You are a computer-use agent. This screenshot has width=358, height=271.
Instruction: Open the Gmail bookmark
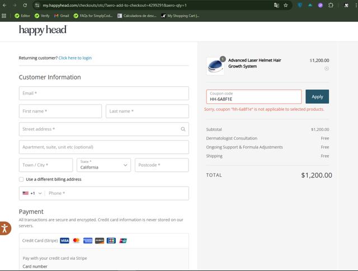click(x=62, y=16)
